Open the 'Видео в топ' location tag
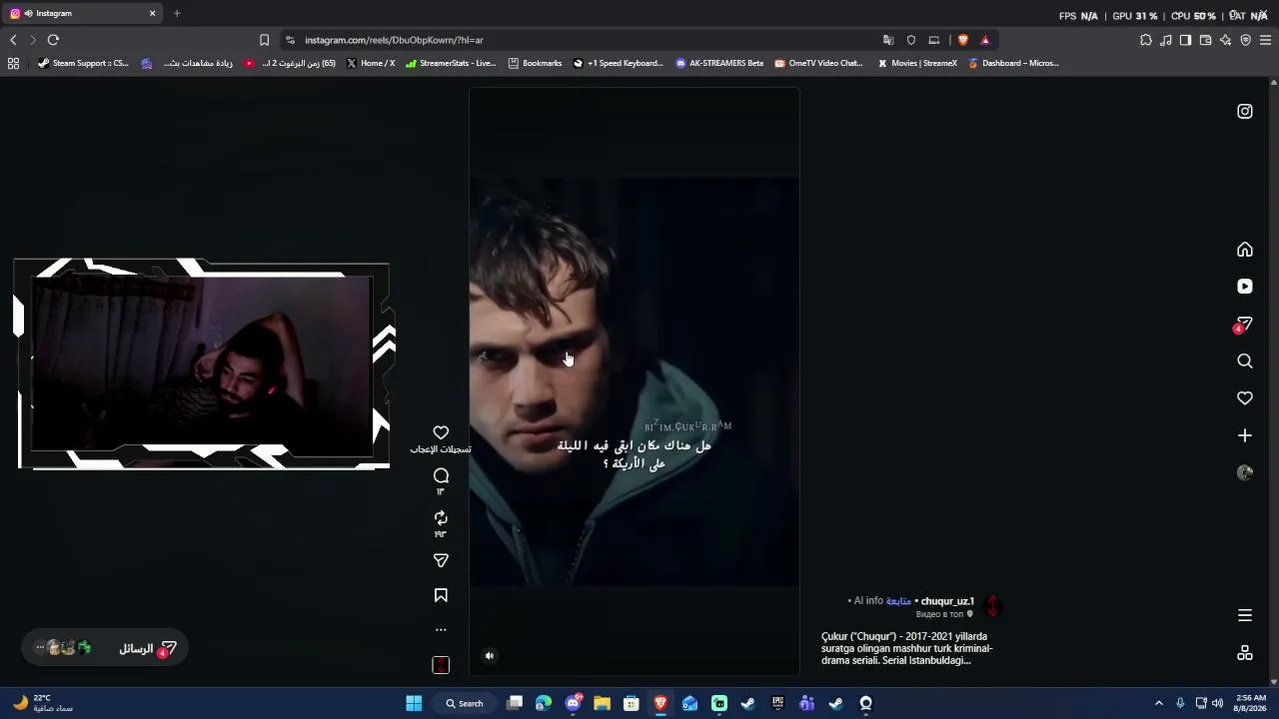1279x719 pixels. [944, 615]
